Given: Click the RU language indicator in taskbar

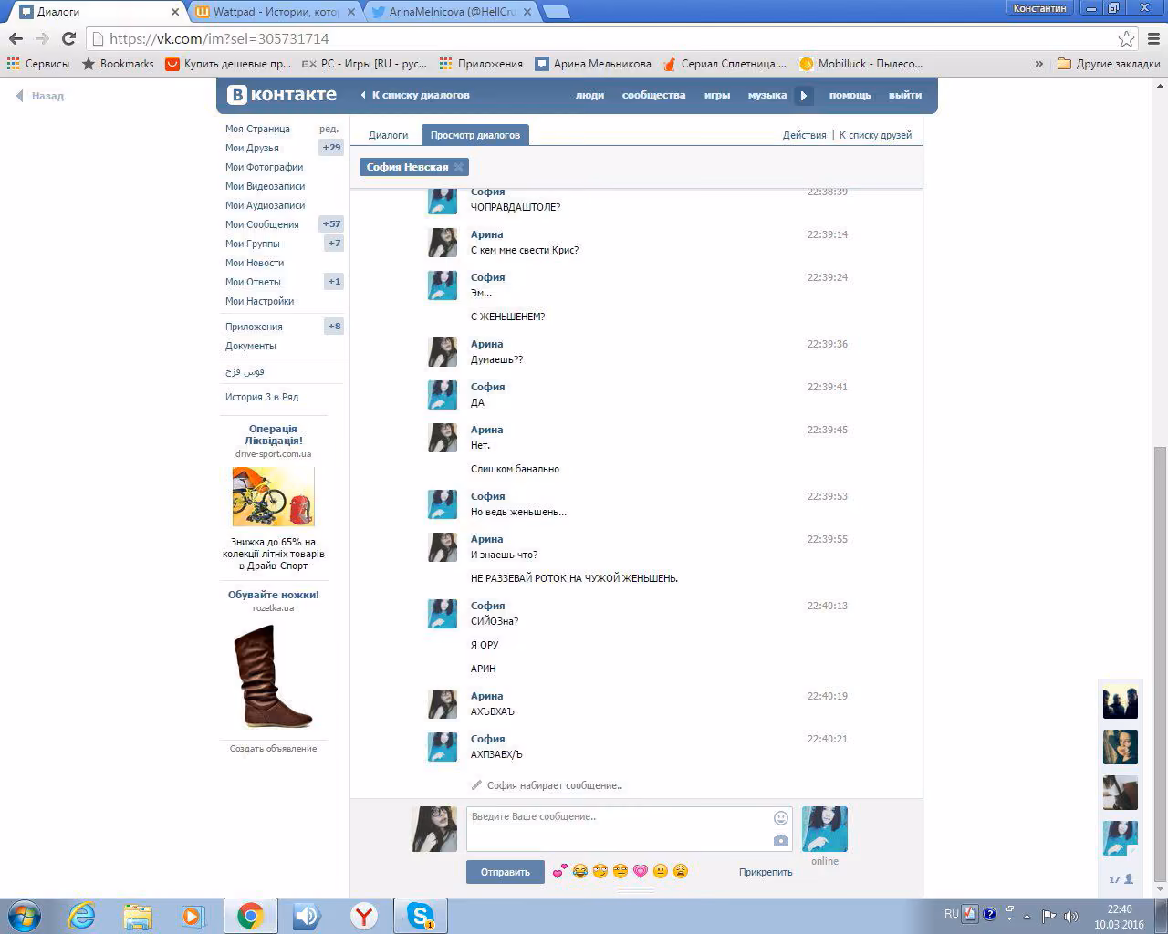Looking at the screenshot, I should click(952, 913).
